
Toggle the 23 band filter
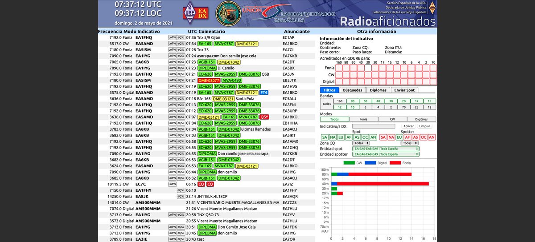(x=416, y=107)
